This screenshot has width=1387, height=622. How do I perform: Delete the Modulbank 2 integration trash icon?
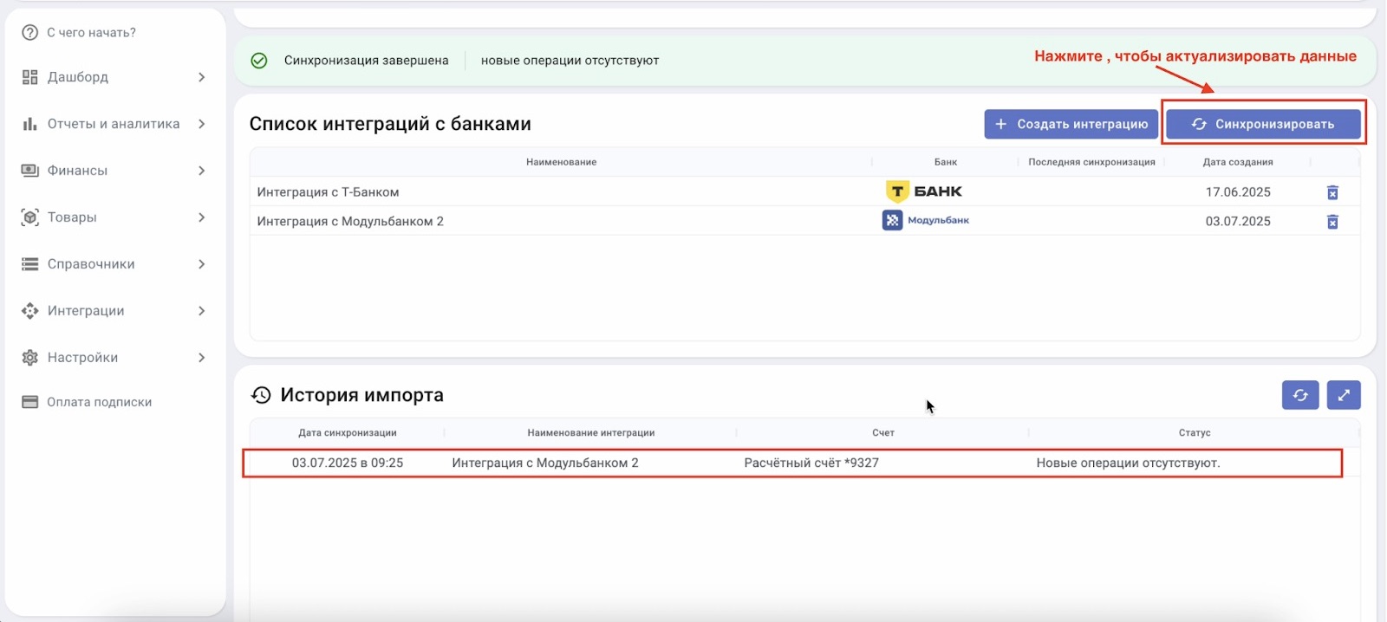(x=1332, y=222)
